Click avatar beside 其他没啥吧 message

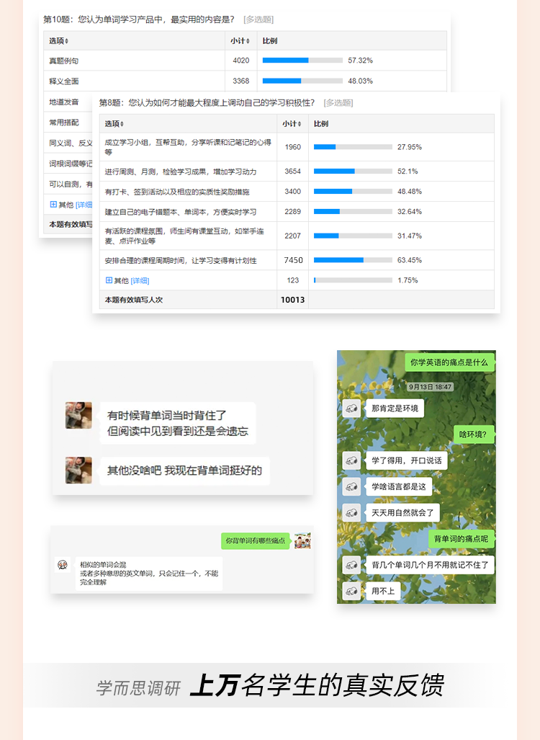78,470
